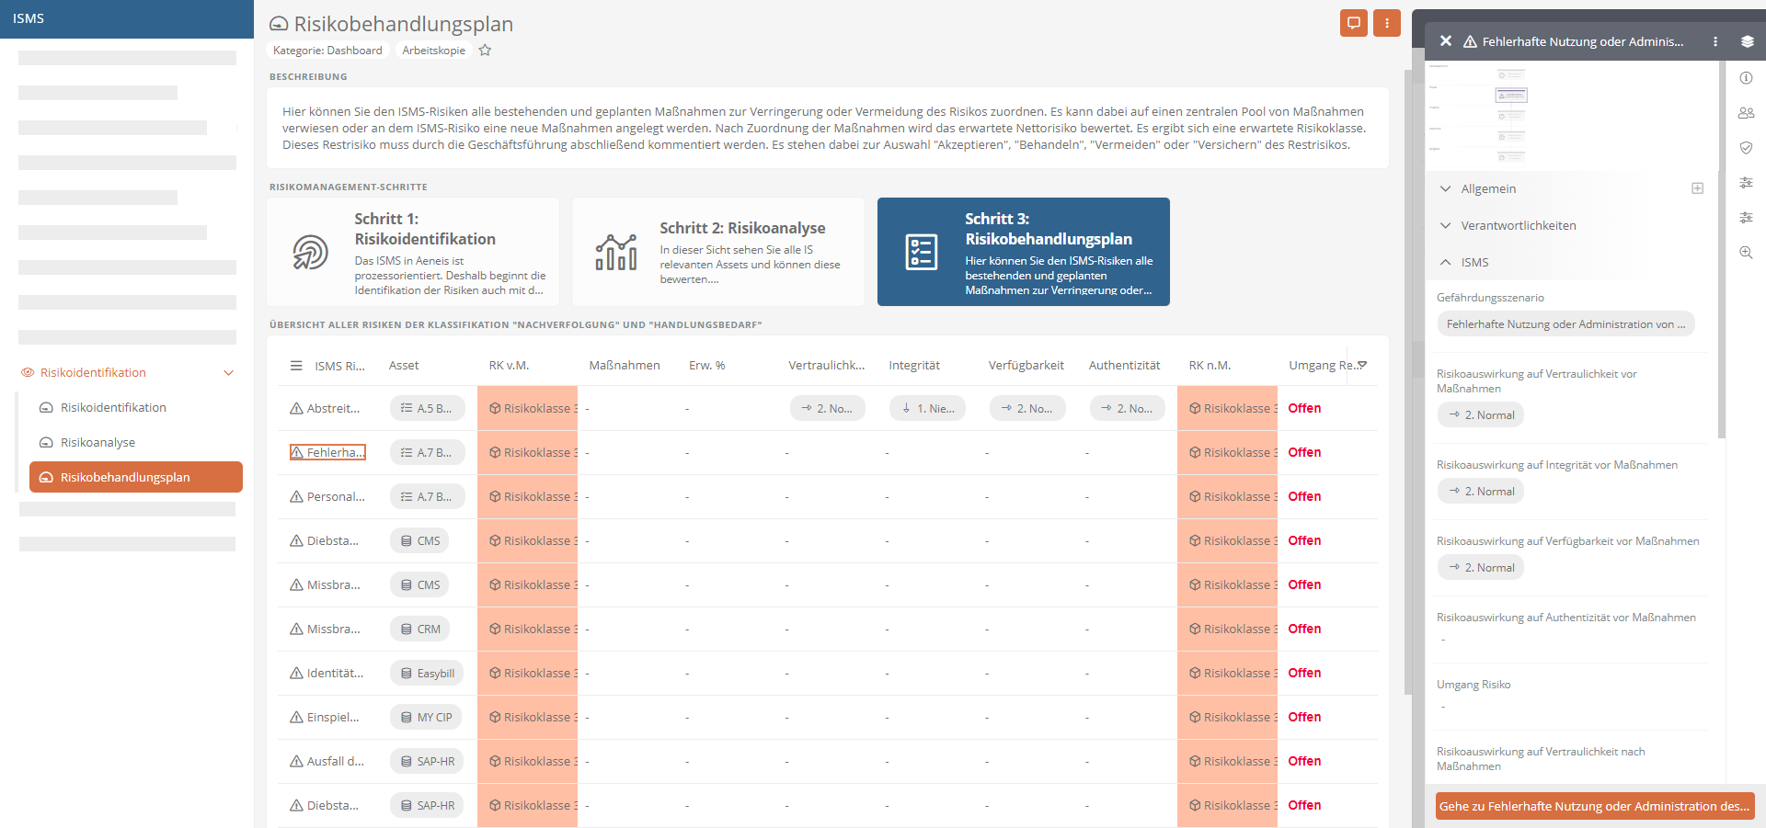Click the eye icon beside Risikoidentifikation group
Image resolution: width=1766 pixels, height=828 pixels.
coord(28,372)
